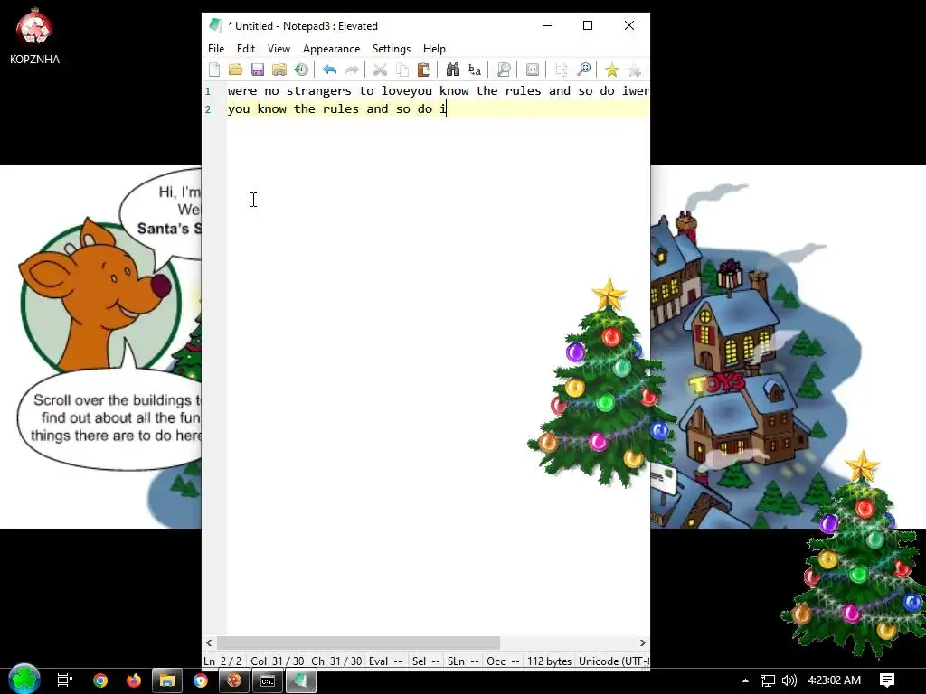Click 'Ln 2 / 2' in status bar
Screen dimensions: 926x694
click(x=222, y=661)
